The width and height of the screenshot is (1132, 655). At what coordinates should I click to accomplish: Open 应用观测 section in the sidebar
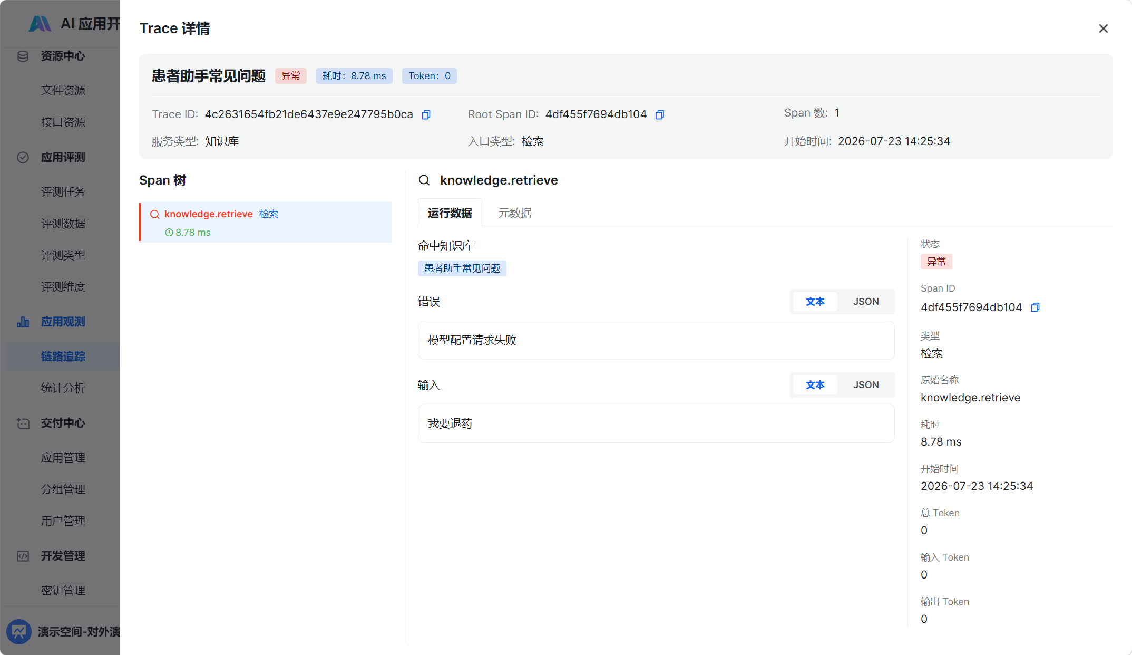click(63, 322)
